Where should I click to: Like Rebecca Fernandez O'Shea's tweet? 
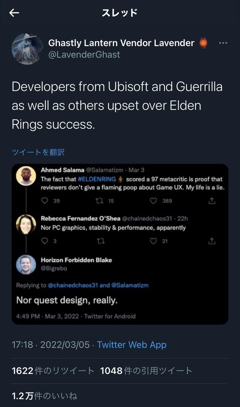tap(154, 241)
